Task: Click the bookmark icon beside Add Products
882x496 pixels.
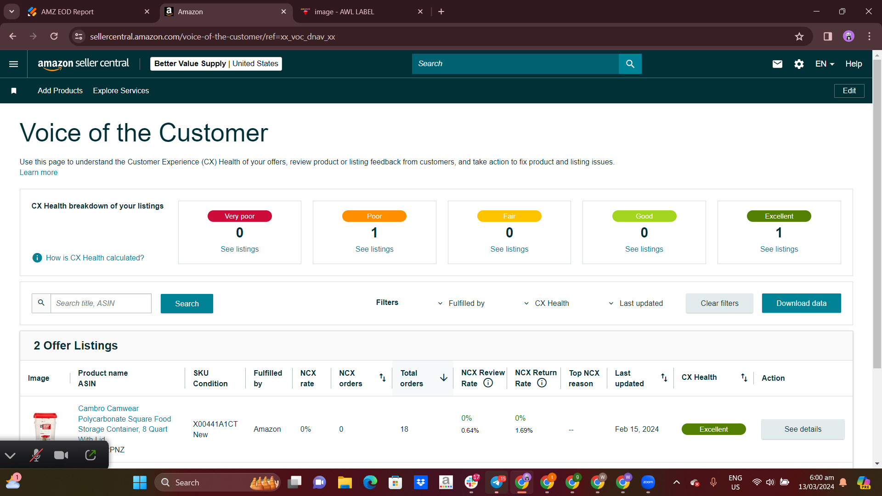Action: pos(14,91)
